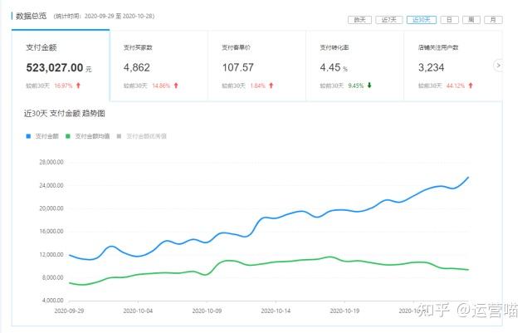Click the red up arrow under 523,027.00
This screenshot has height=333, width=532.
(78, 86)
